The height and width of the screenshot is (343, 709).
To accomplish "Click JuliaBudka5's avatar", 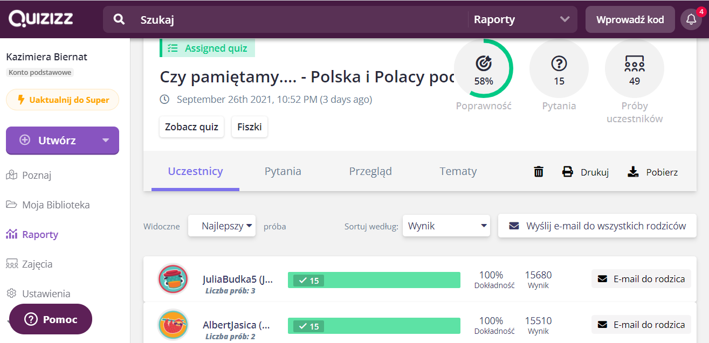I will [x=173, y=279].
